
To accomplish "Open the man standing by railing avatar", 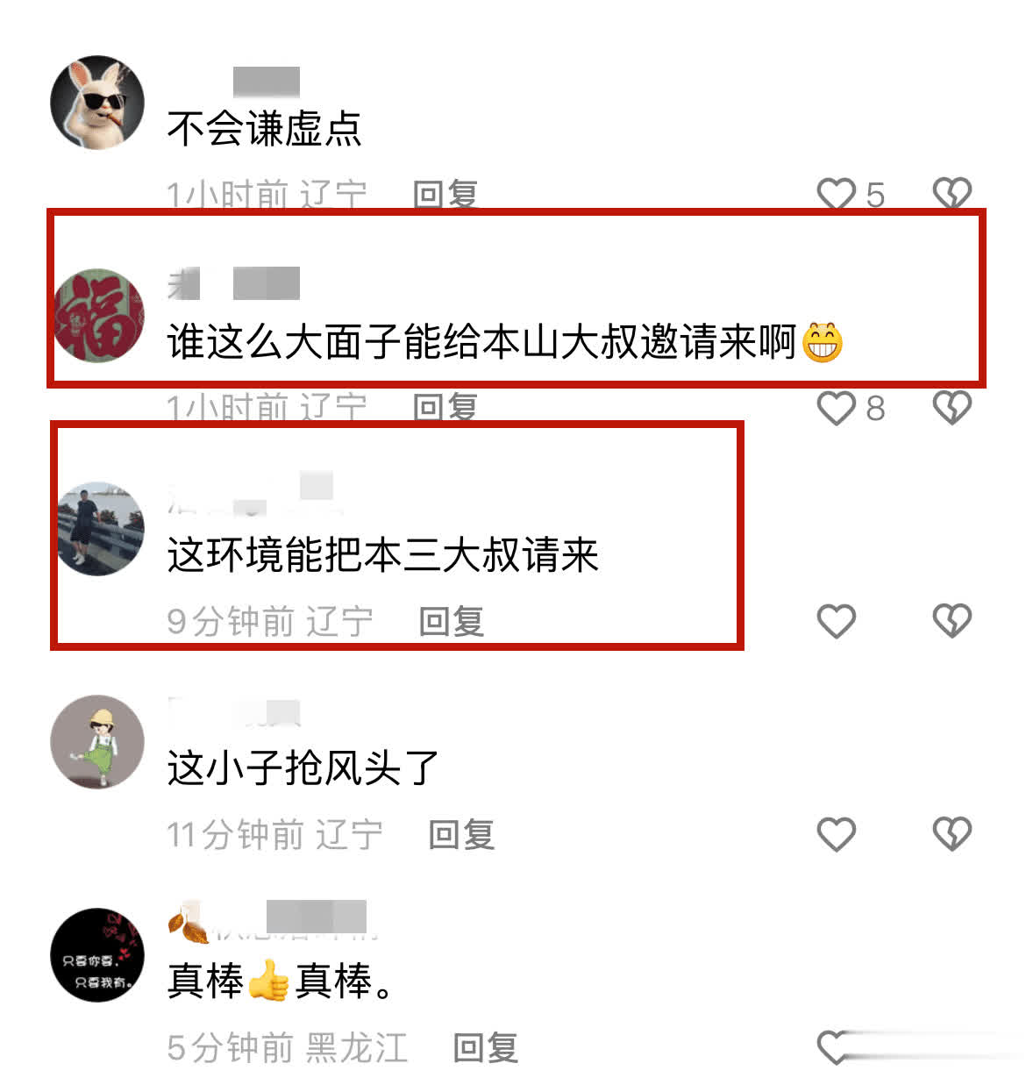I will pos(97,529).
